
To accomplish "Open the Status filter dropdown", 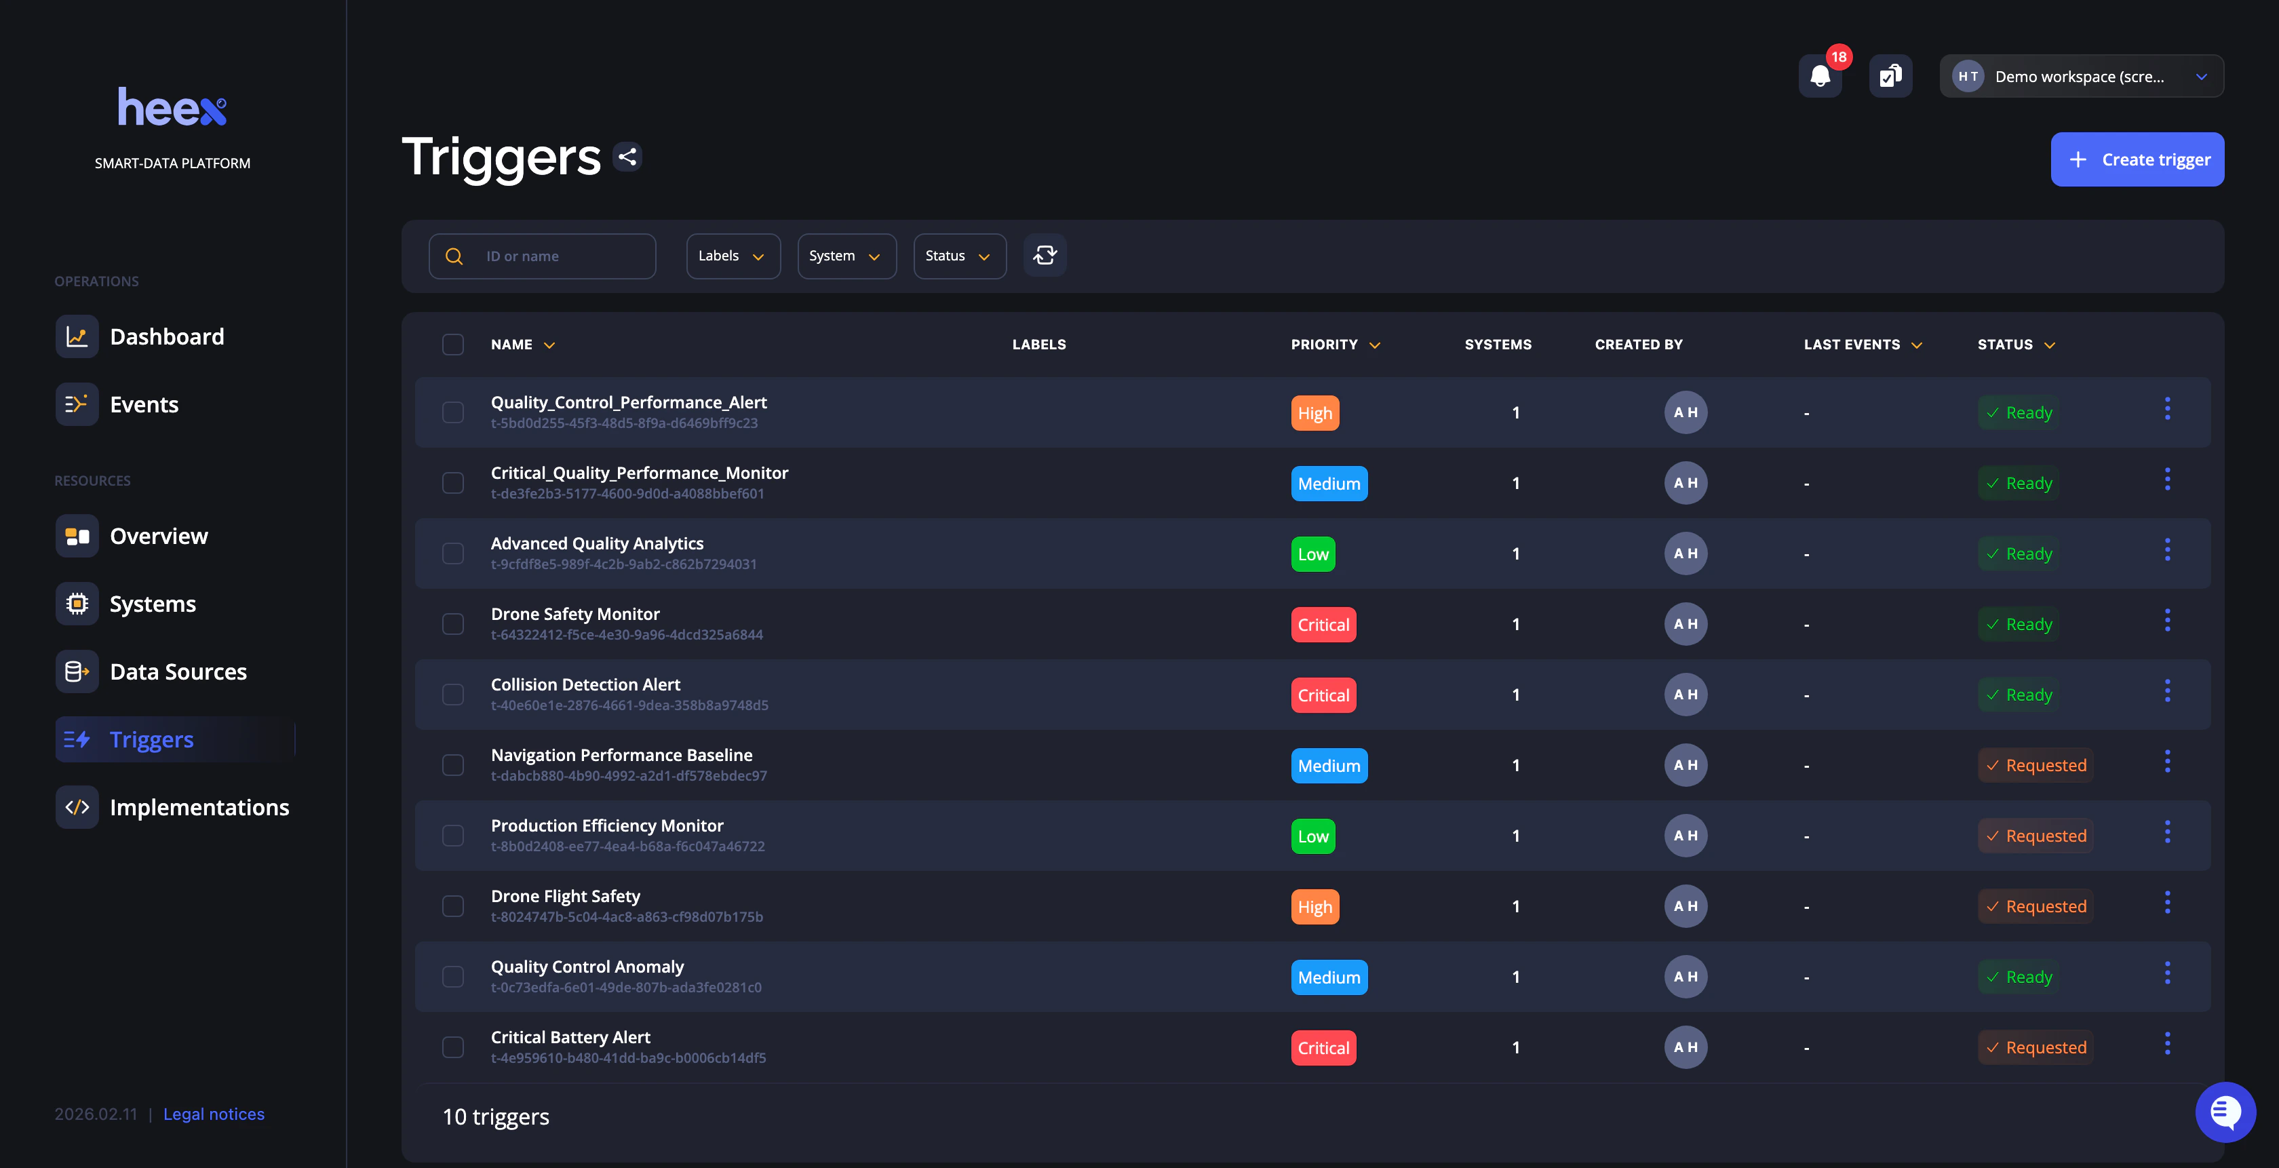I will point(959,256).
